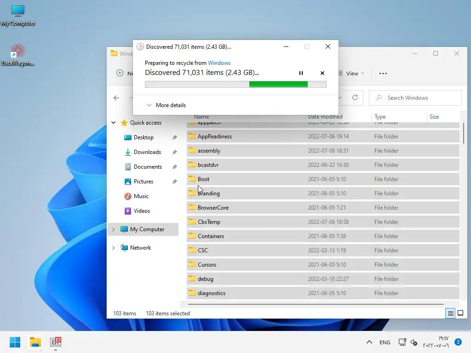Viewport: 471px width, 353px height.
Task: Open the View dropdown in Explorer
Action: (x=351, y=74)
